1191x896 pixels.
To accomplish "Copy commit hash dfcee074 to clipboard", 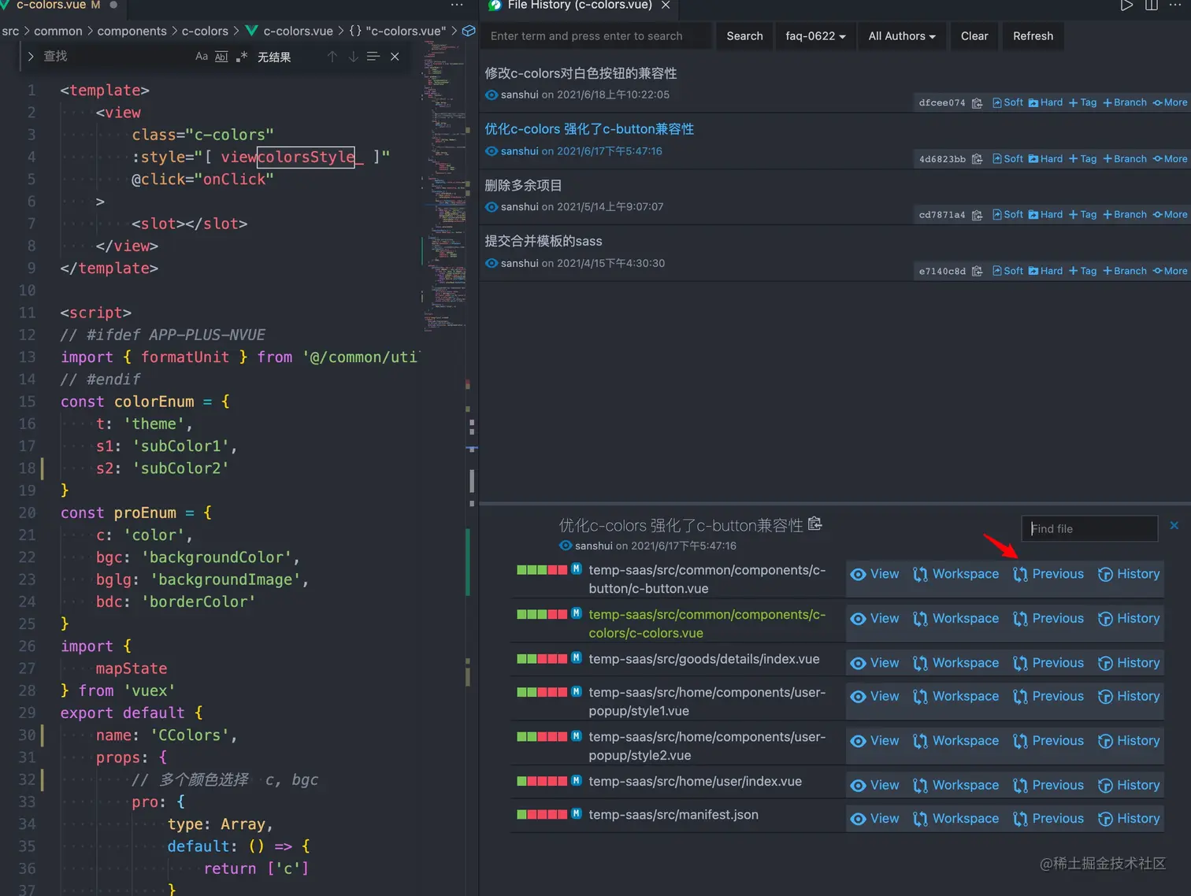I will pyautogui.click(x=977, y=103).
